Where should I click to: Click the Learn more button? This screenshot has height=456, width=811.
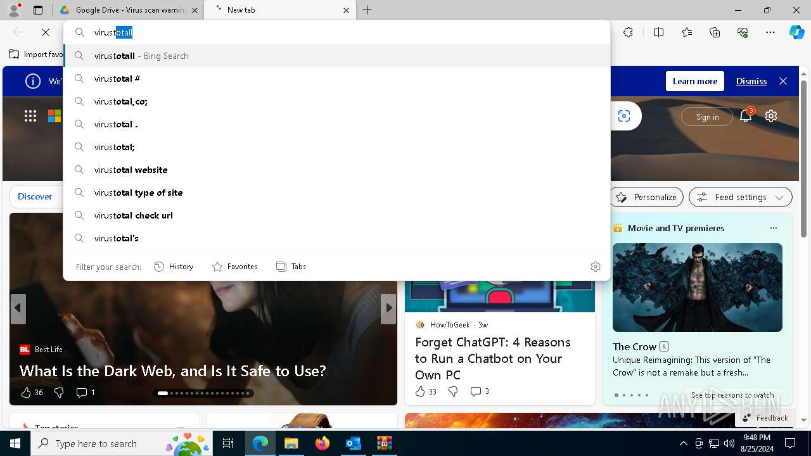695,81
